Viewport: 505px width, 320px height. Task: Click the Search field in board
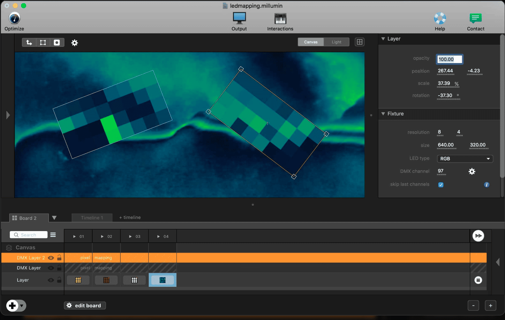(29, 235)
